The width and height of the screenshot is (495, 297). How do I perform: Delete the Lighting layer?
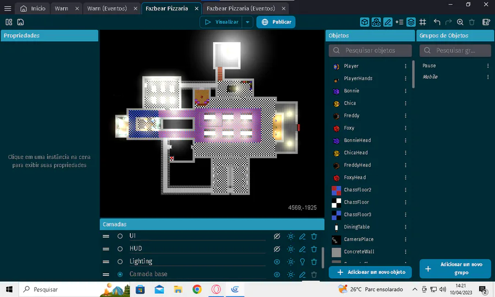(x=314, y=262)
